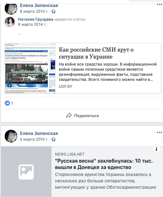This screenshot has height=197, width=163.
Task: Open Елена Зеленская avatar on the top post
Action: [11, 9]
